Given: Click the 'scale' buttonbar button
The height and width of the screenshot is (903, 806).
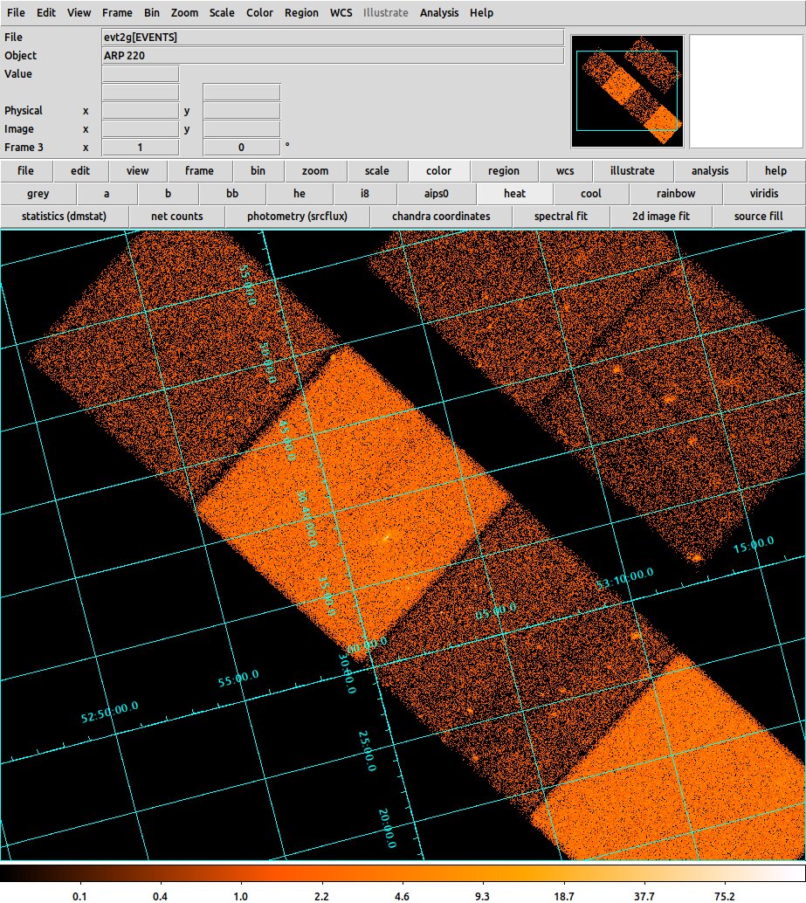Looking at the screenshot, I should (x=376, y=171).
